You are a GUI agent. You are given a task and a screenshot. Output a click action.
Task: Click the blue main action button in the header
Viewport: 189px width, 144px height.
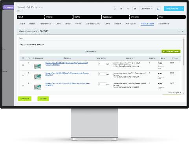coord(172,9)
